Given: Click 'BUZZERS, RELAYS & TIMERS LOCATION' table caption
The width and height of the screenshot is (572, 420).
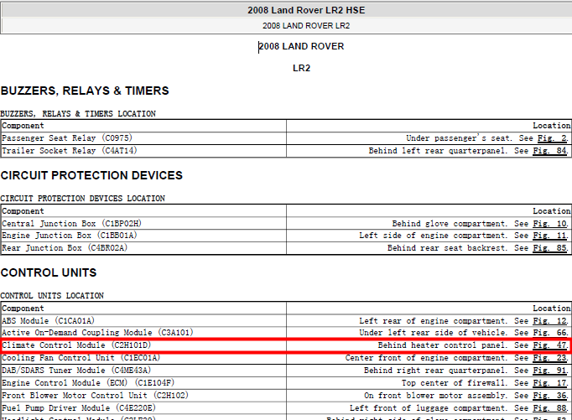Looking at the screenshot, I should (x=78, y=114).
